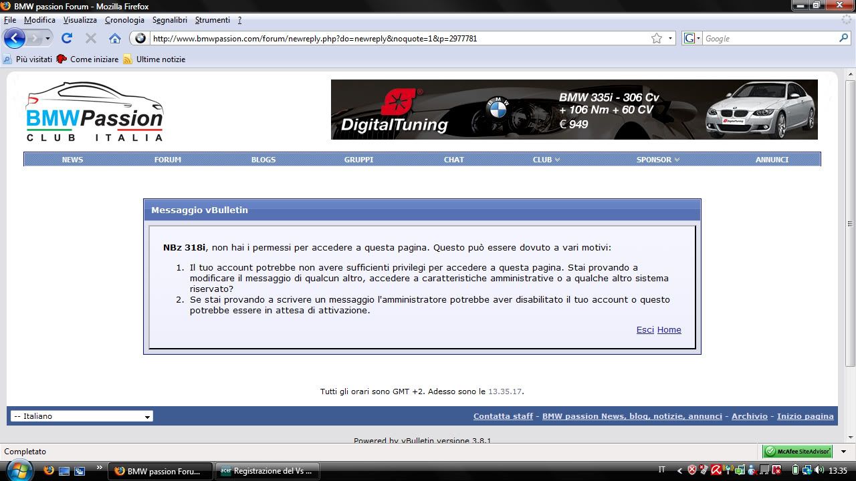The image size is (856, 481).
Task: Launch Firefox from the quick launch bar
Action: 49,470
